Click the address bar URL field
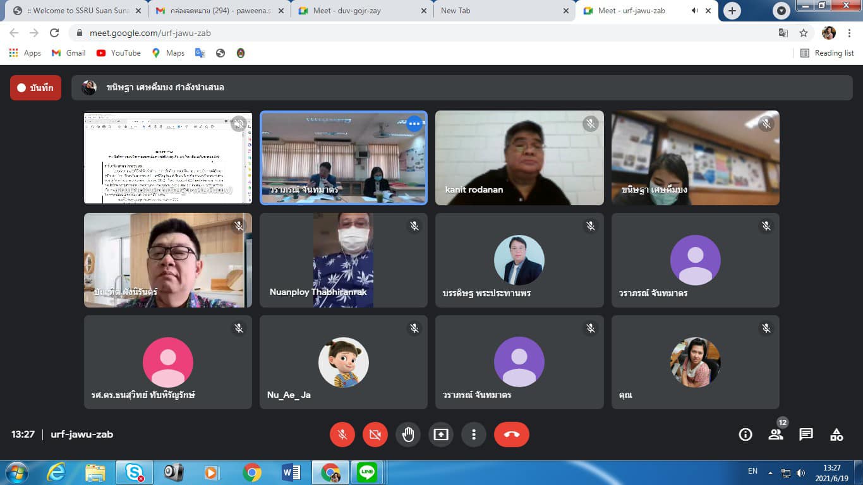 [x=379, y=33]
